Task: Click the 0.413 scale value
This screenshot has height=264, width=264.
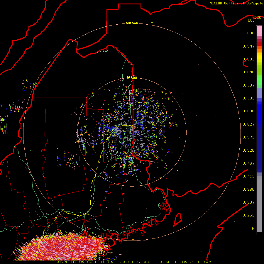Action: [248, 176]
